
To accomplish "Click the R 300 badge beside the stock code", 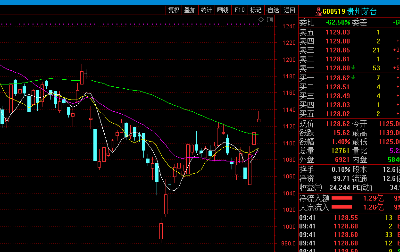I will click(319, 12).
